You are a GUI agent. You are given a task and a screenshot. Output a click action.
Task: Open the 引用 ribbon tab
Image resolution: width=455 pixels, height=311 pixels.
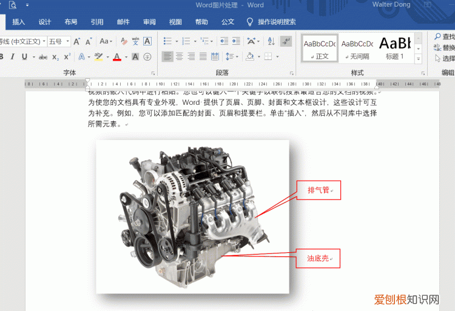tap(97, 22)
